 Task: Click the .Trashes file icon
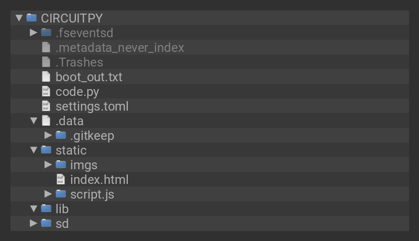pos(46,62)
